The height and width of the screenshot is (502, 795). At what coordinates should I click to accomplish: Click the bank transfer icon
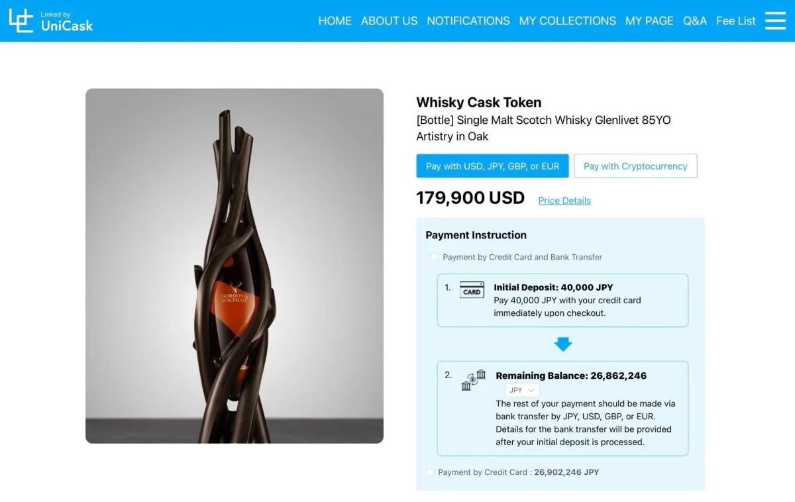(474, 380)
